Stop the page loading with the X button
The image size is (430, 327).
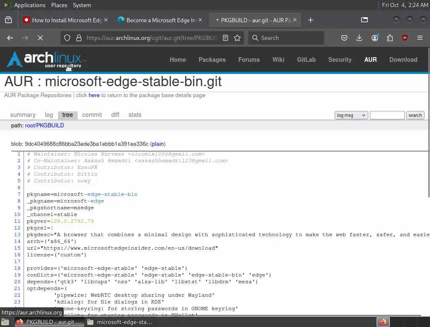point(40,38)
